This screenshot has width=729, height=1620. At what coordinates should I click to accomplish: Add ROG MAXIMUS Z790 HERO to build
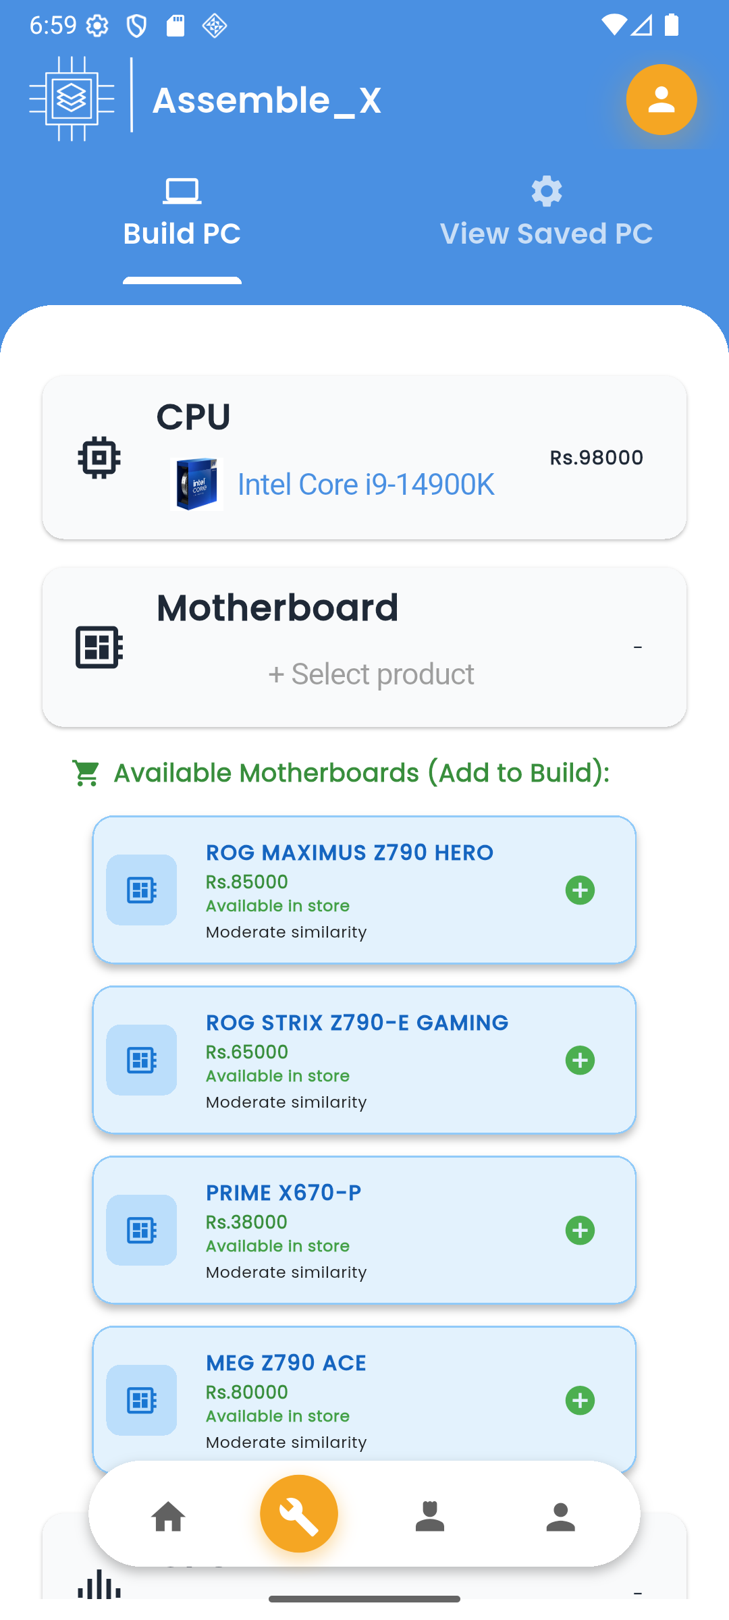(x=580, y=890)
